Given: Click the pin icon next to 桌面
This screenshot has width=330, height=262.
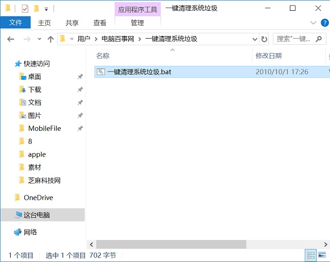Looking at the screenshot, I should pos(80,77).
